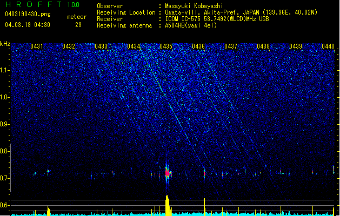Click the 0439 time marker
Screen dimensions: 340x216
point(296,46)
